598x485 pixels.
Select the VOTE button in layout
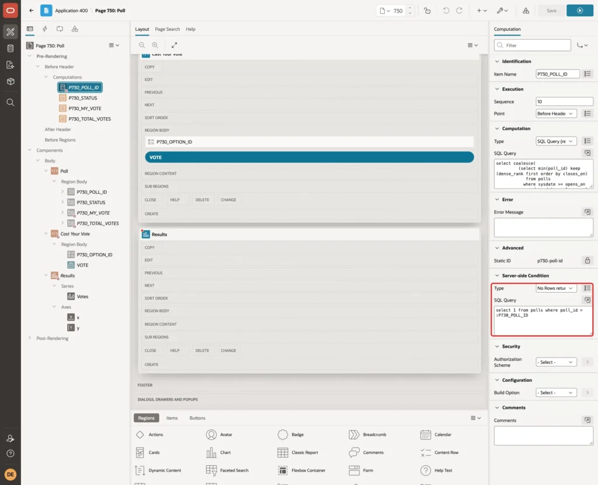pos(310,157)
